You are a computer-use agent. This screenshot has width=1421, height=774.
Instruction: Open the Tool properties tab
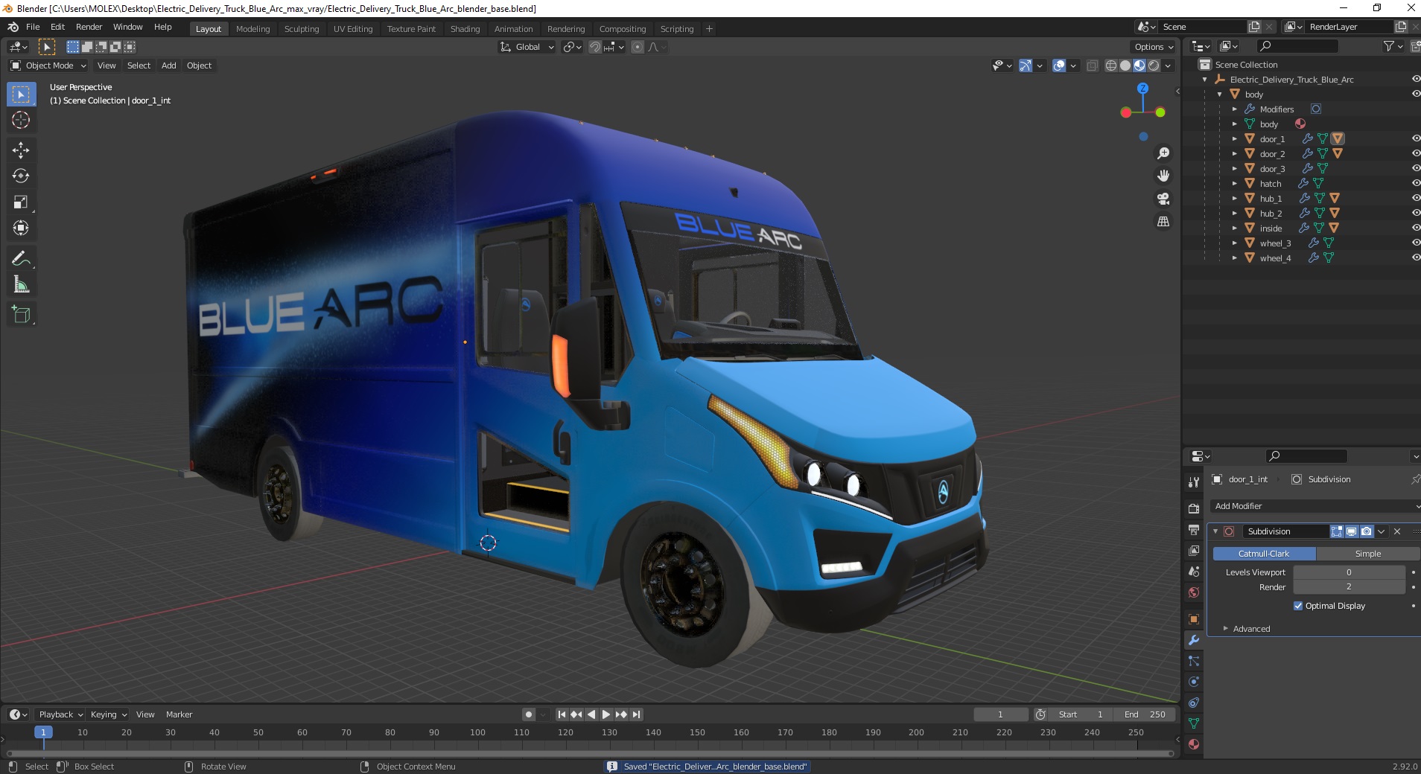1194,482
